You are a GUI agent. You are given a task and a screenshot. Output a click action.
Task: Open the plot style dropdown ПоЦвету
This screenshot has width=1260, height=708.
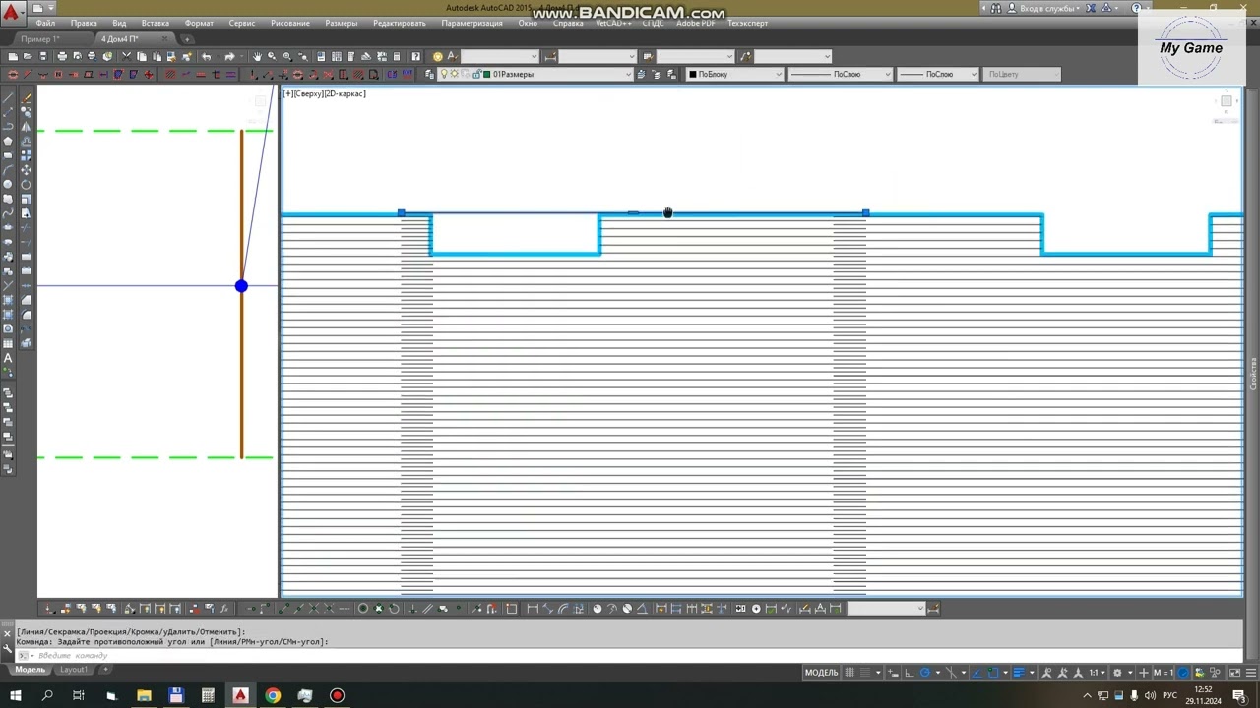[1022, 74]
